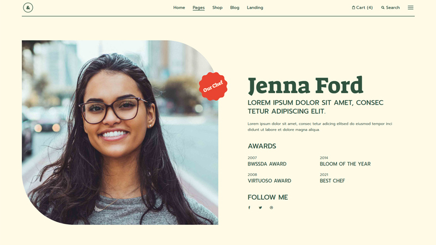Go to the Home menu item
Viewport: 436px width, 245px height.
tap(179, 8)
